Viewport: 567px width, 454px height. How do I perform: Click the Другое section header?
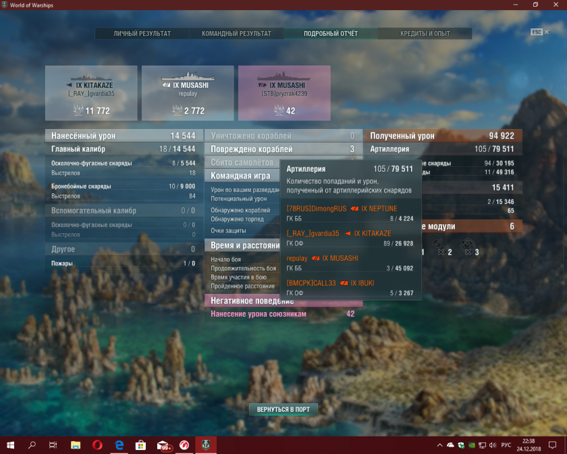coord(124,249)
